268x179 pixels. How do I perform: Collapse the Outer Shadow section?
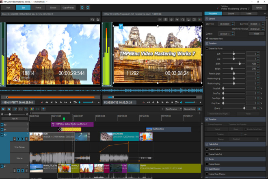(207, 169)
